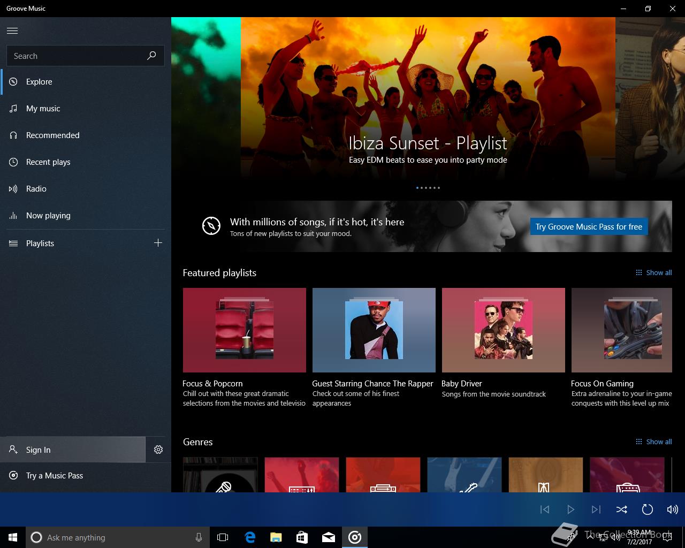Show all Featured playlists
This screenshot has height=548, width=685.
pyautogui.click(x=653, y=272)
